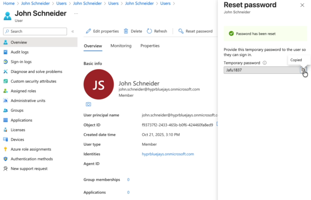
Task: Click the Reset password key icon
Action: [x=181, y=31]
